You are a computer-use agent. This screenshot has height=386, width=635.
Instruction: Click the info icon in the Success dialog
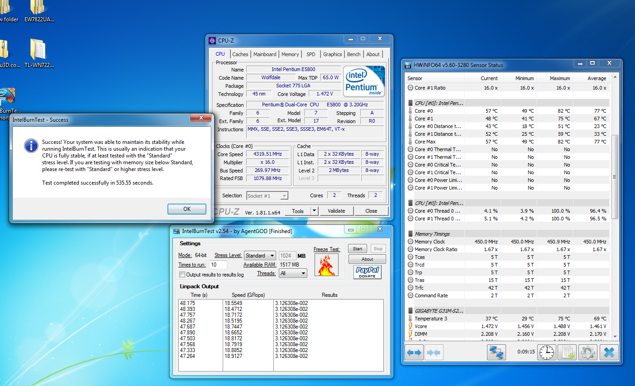31,145
